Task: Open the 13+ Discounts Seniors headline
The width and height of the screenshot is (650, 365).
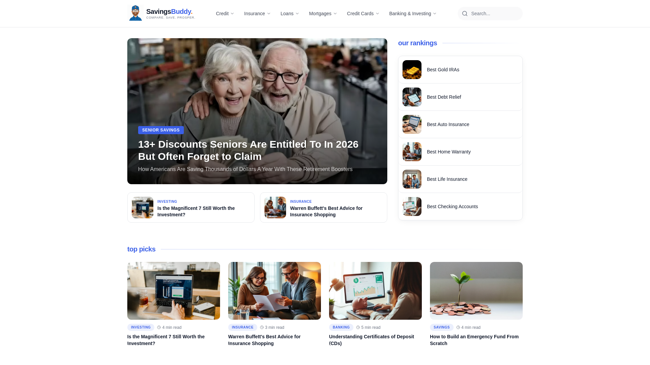Action: (248, 150)
